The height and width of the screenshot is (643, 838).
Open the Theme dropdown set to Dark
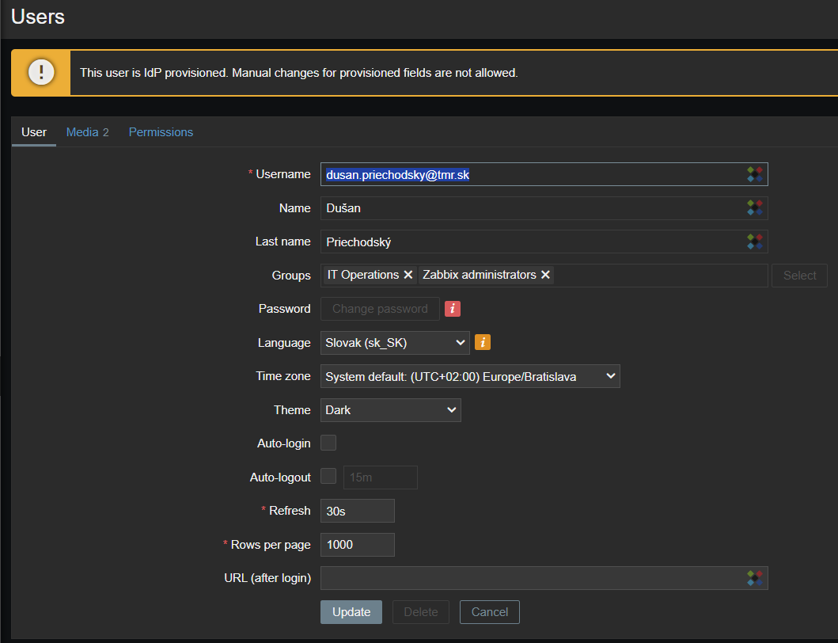click(x=391, y=410)
